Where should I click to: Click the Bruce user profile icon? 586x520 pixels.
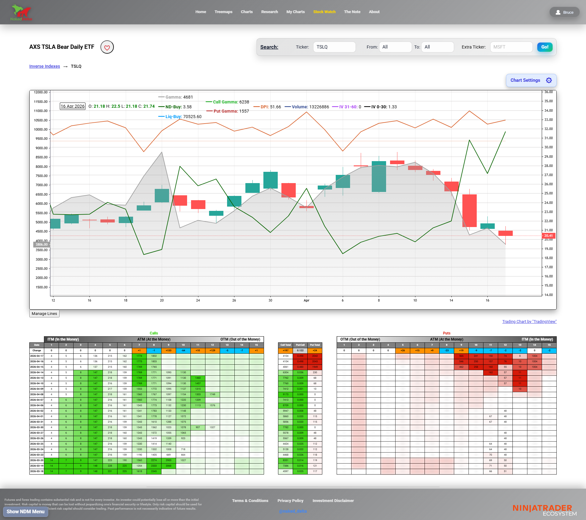click(558, 12)
